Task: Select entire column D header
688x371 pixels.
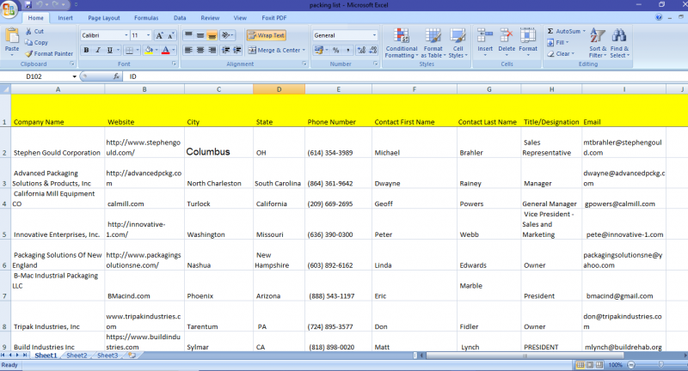Action: click(x=279, y=89)
